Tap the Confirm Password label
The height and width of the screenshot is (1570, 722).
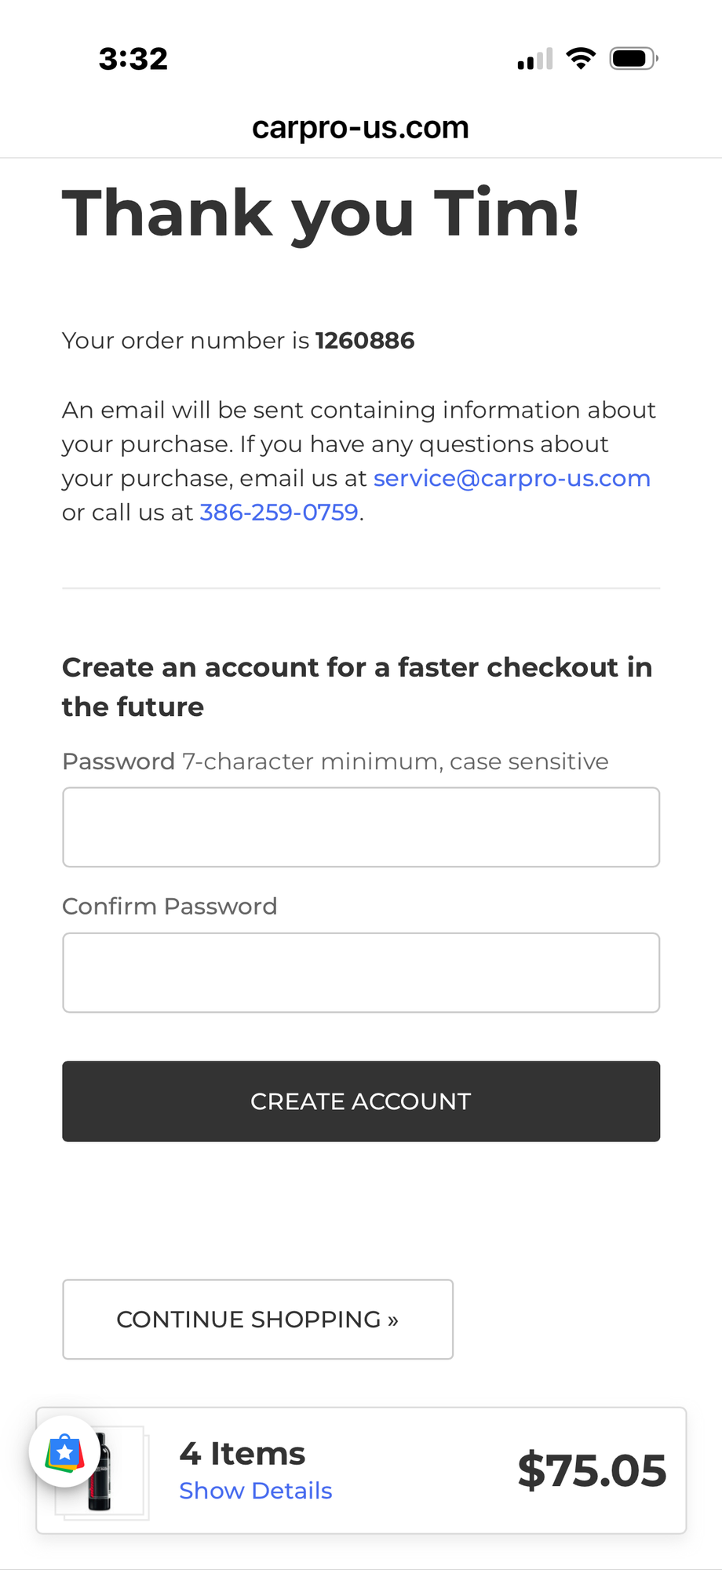170,907
